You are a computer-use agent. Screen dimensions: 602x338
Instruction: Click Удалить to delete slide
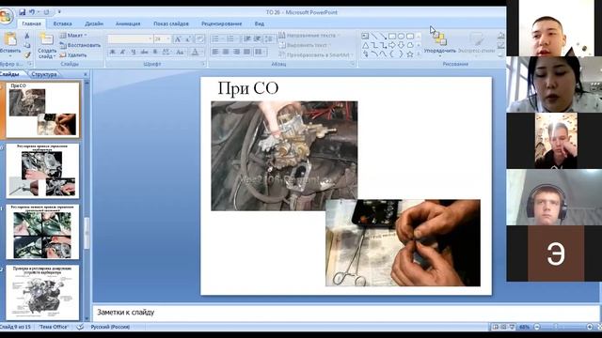[73, 55]
